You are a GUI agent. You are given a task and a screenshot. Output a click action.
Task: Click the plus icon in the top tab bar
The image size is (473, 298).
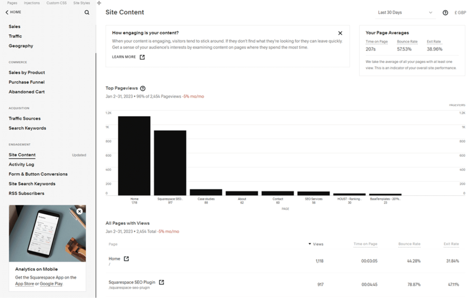[x=99, y=3]
